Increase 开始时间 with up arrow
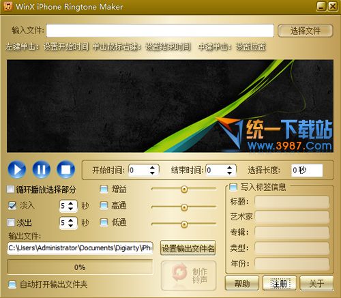Image resolution: width=341 pixels, height=298 pixels. coord(152,168)
